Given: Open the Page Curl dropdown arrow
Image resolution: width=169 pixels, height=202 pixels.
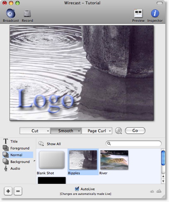Looking at the screenshot, I should pyautogui.click(x=110, y=131).
